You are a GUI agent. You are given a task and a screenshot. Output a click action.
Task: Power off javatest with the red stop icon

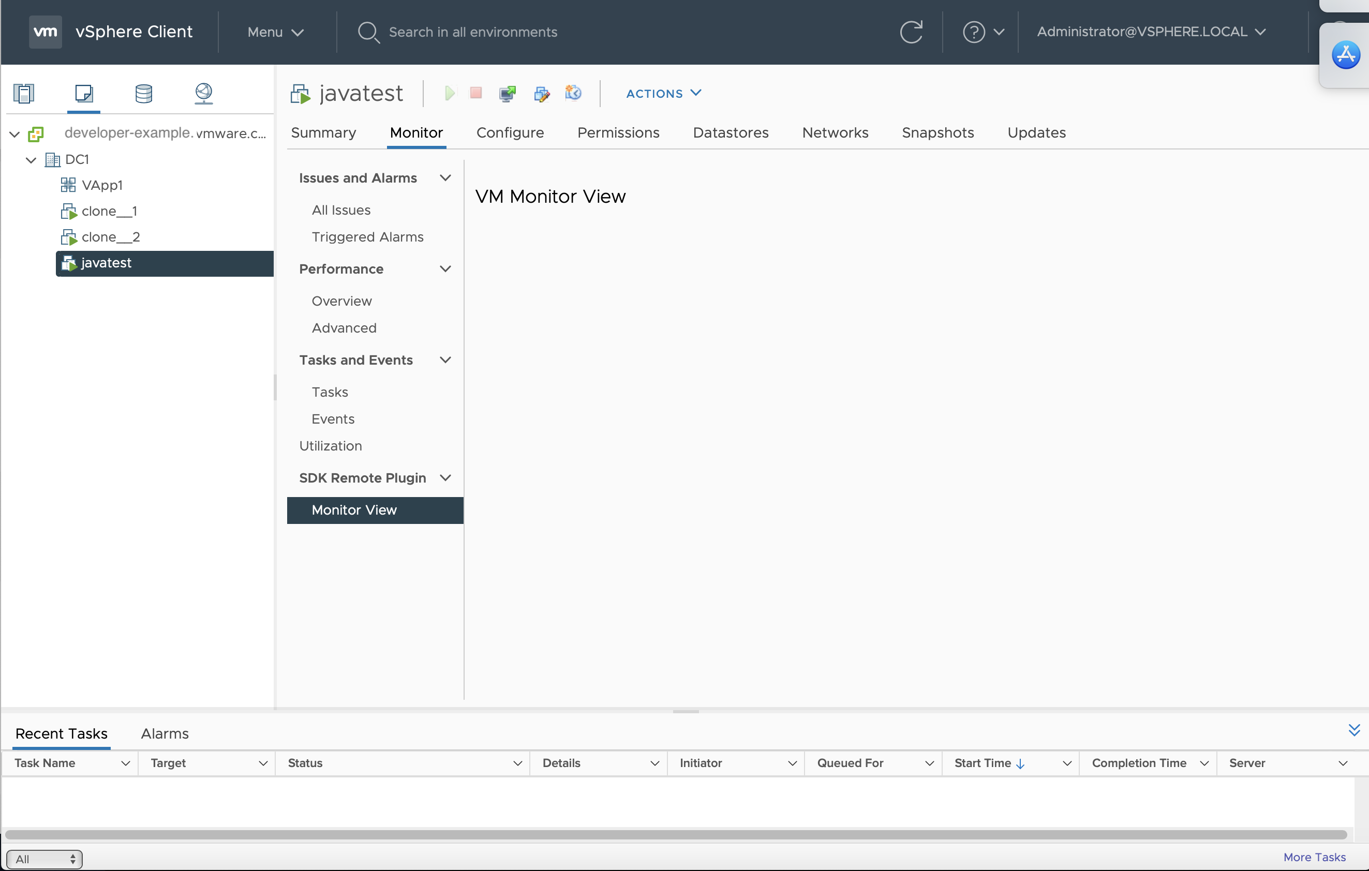coord(476,93)
